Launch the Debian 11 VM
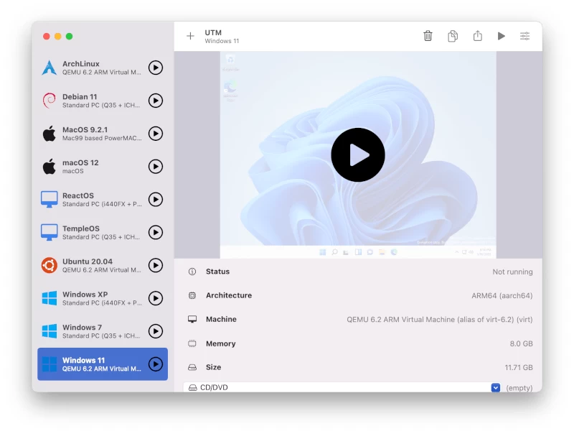 click(156, 101)
